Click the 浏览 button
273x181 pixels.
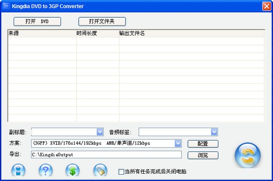pos(203,155)
